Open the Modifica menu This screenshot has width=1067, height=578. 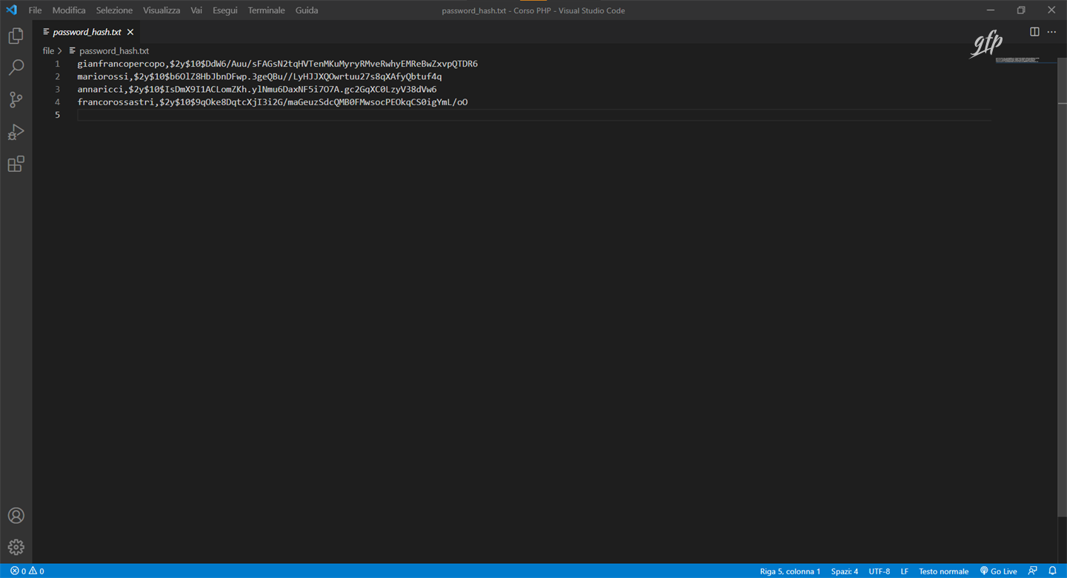coord(69,10)
